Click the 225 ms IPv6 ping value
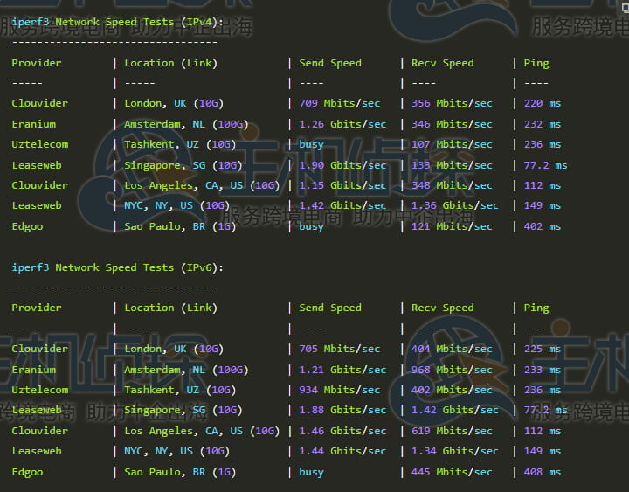Viewport: 629px width, 492px height. (x=542, y=349)
